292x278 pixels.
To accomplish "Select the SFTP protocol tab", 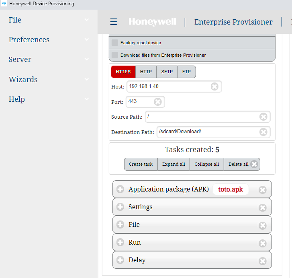I will [x=167, y=72].
